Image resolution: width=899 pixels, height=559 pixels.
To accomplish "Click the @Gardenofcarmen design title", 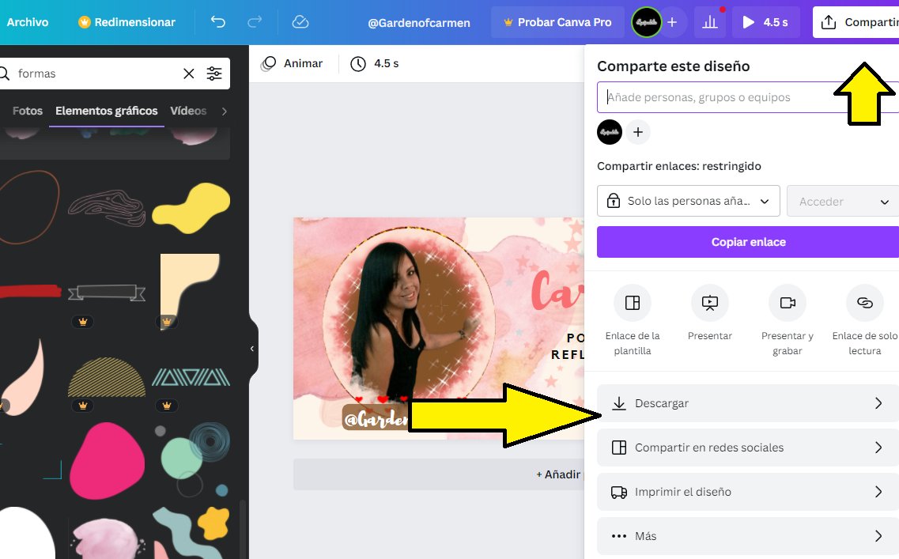I will tap(419, 23).
